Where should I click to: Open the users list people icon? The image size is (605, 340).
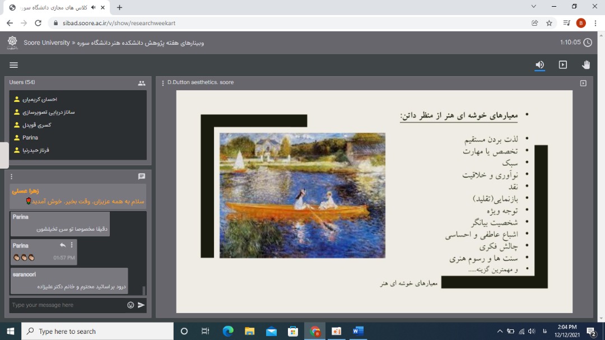click(142, 83)
